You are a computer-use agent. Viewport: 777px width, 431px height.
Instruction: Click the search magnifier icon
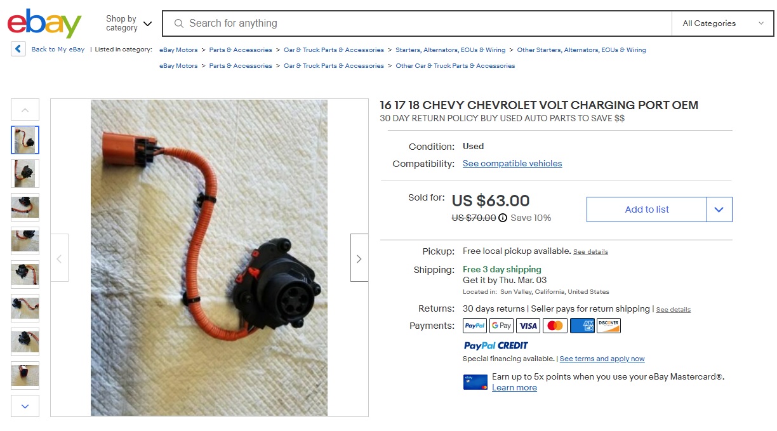(178, 23)
